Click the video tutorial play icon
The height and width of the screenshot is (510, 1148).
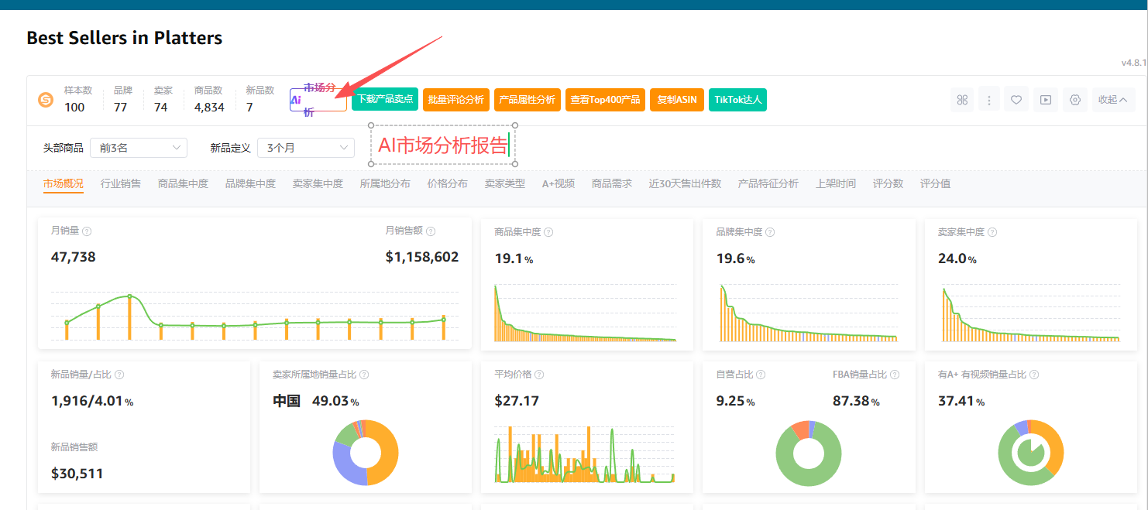(x=1045, y=100)
